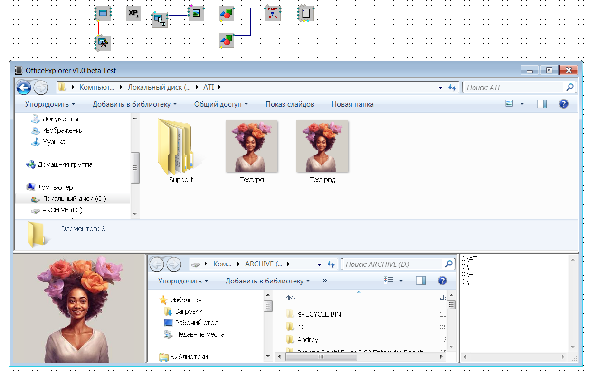
Task: Select ARCHIVE (D:) in the upper tree
Action: (57, 210)
